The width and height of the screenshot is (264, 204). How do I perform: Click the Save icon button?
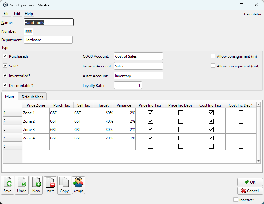click(7, 185)
